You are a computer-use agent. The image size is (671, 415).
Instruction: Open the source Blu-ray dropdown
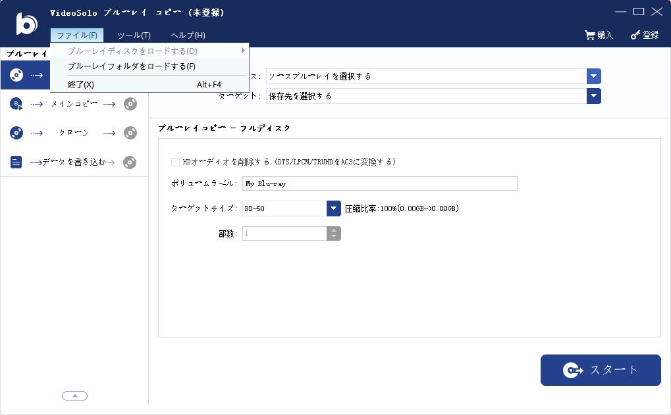594,76
